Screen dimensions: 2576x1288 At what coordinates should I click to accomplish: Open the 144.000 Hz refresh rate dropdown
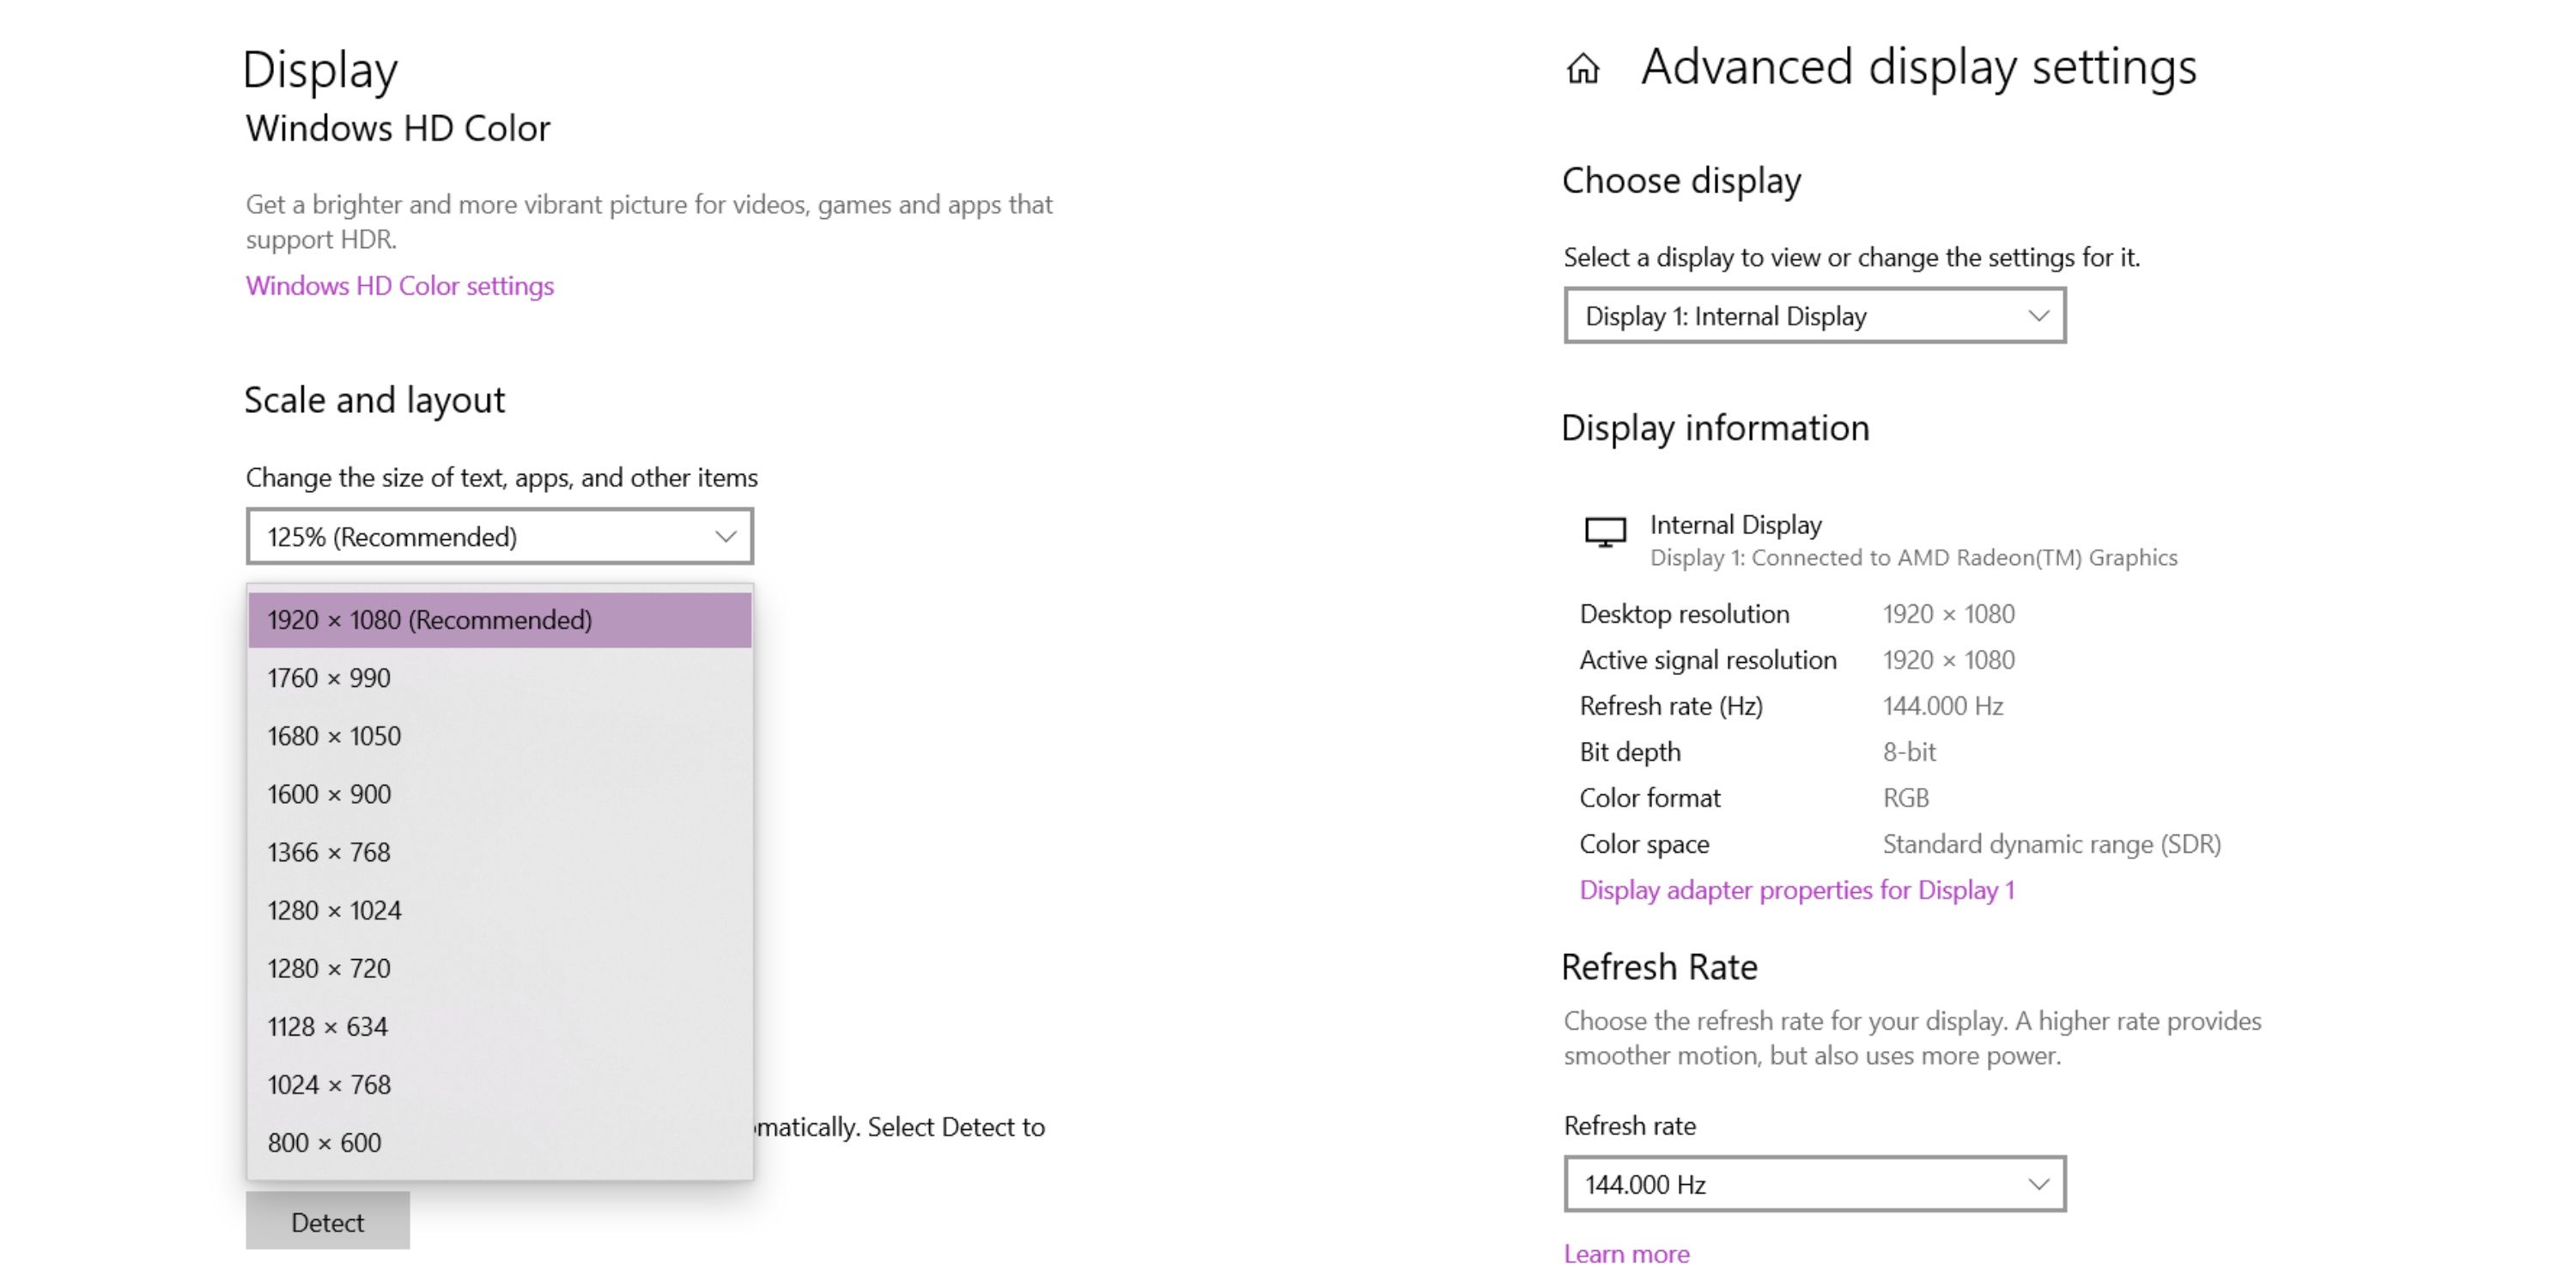pos(1814,1184)
